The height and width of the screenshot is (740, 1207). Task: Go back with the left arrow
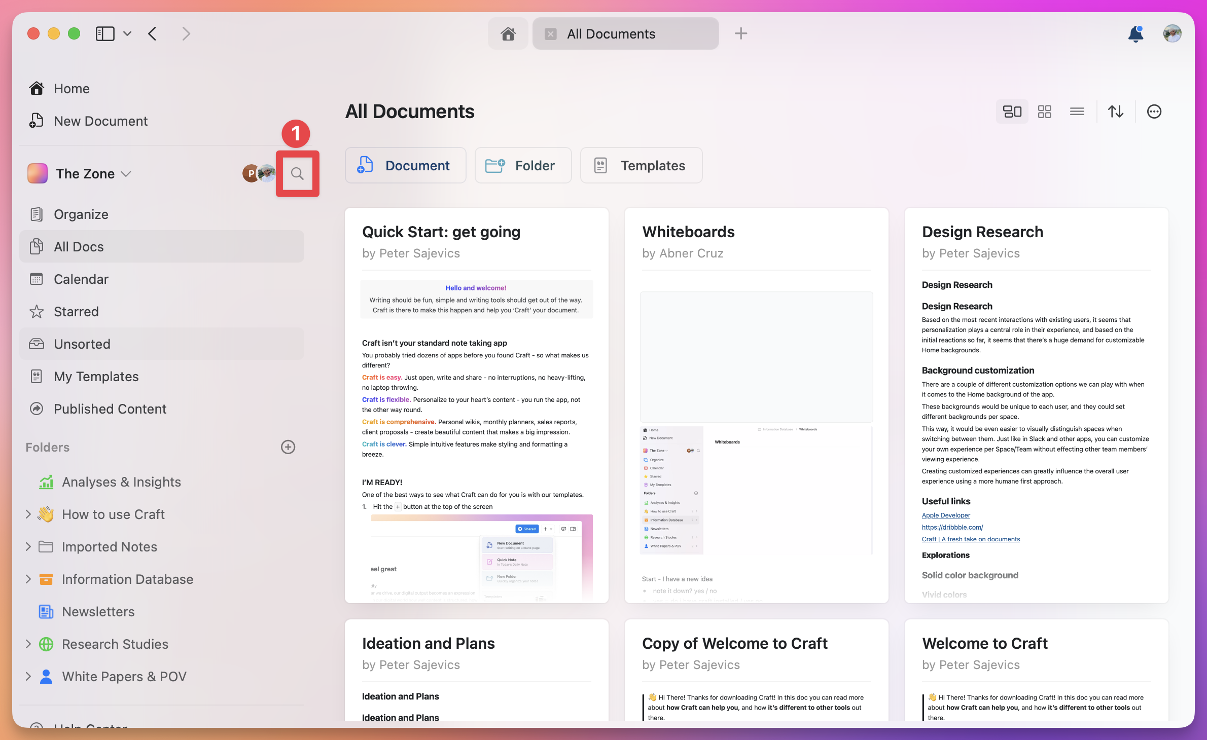pos(152,34)
